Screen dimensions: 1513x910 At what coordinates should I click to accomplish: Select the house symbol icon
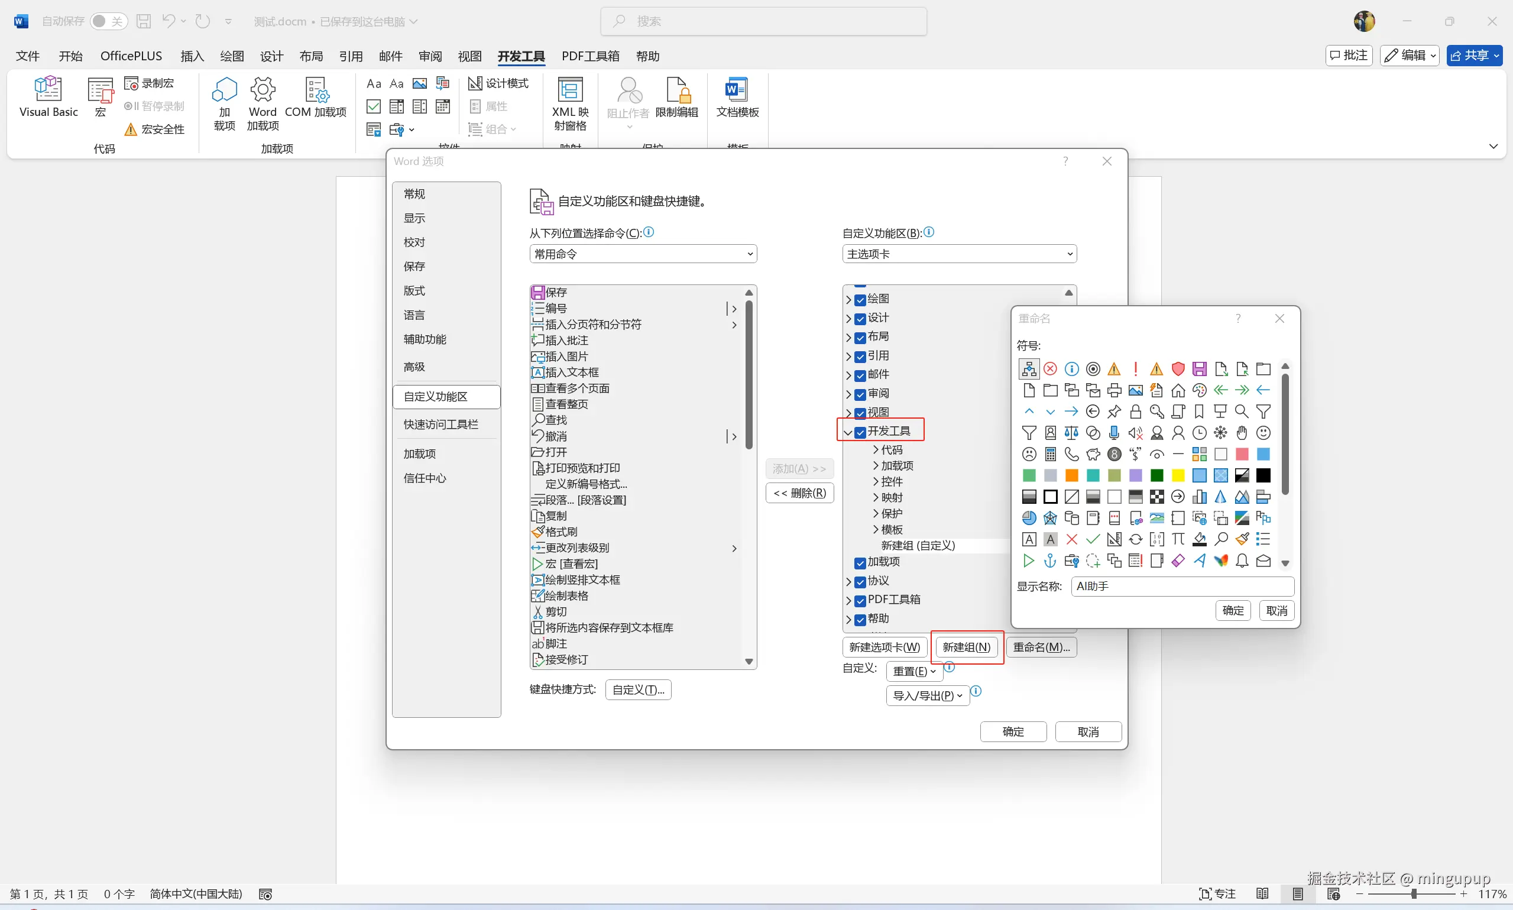pyautogui.click(x=1178, y=390)
